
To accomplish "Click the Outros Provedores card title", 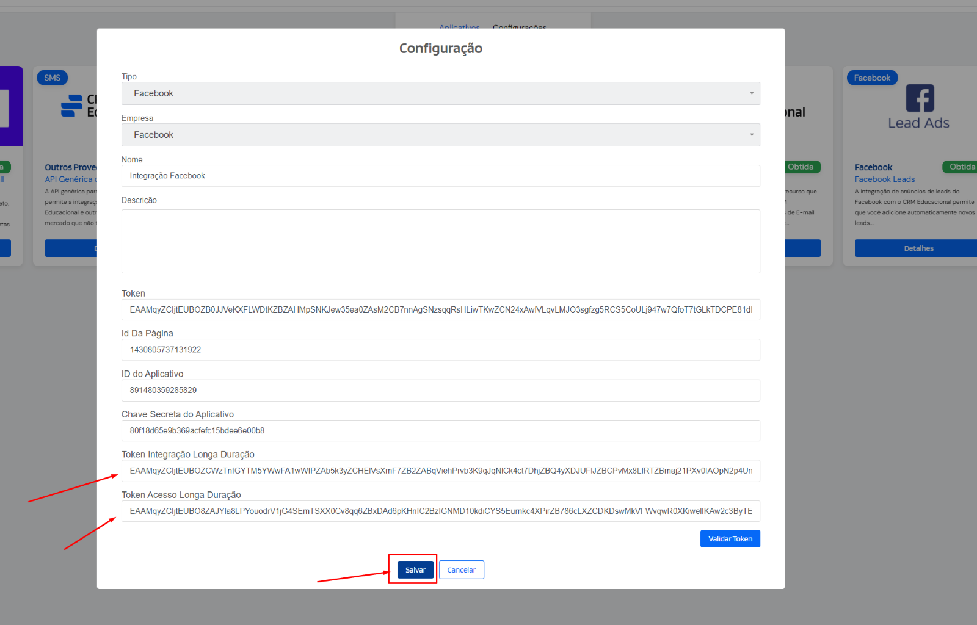I will pos(71,167).
